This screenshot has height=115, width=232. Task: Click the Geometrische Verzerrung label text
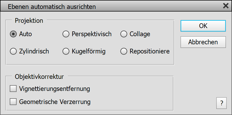(55, 102)
